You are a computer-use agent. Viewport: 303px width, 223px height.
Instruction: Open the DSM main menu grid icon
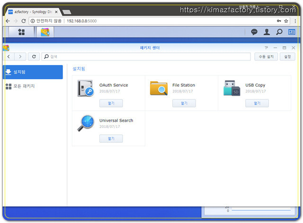(x=21, y=32)
